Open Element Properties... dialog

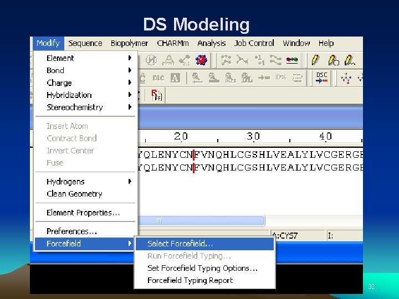point(85,213)
